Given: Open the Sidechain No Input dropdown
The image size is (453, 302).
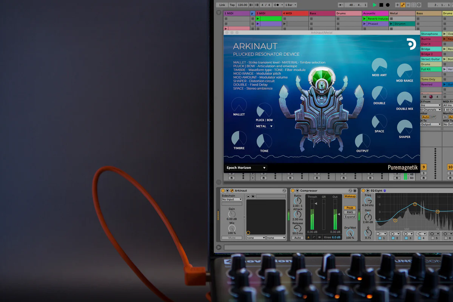Looking at the screenshot, I should [x=232, y=199].
